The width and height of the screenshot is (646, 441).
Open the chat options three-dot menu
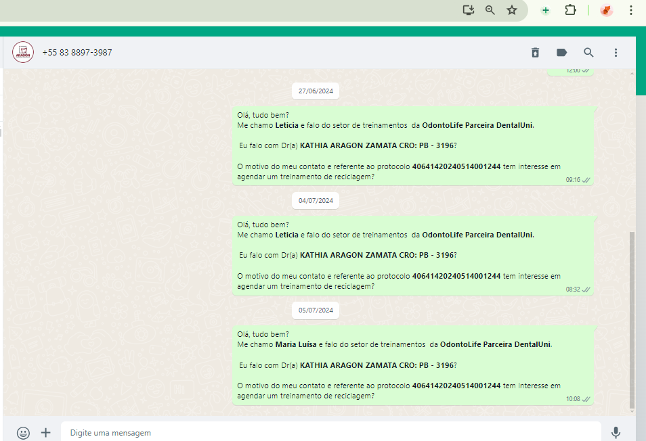616,53
